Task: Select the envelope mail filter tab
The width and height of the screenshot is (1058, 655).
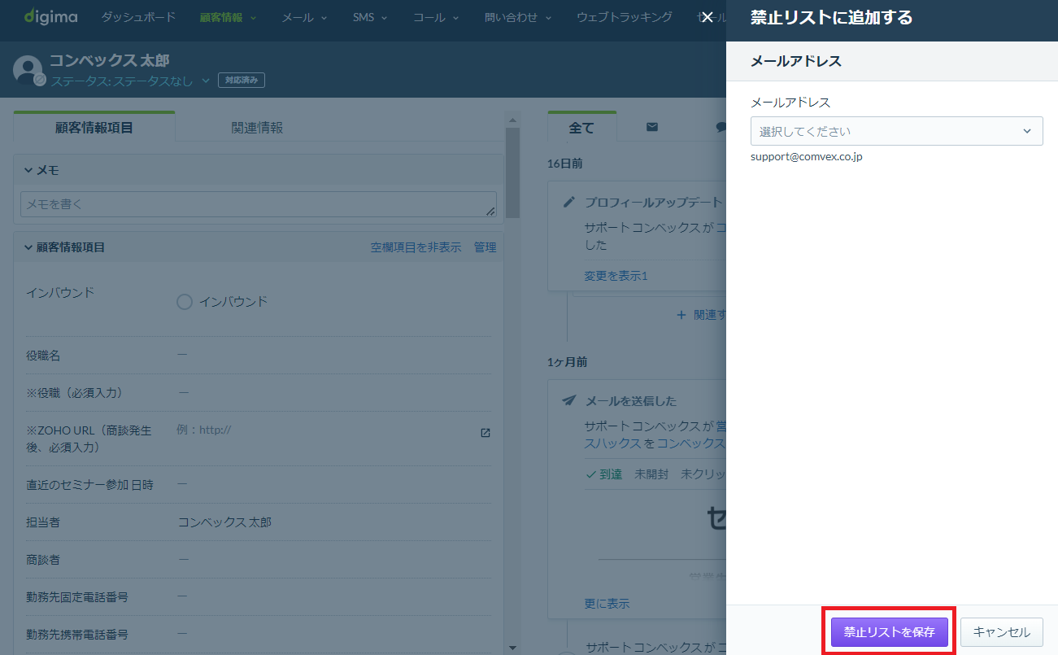Action: click(x=652, y=127)
